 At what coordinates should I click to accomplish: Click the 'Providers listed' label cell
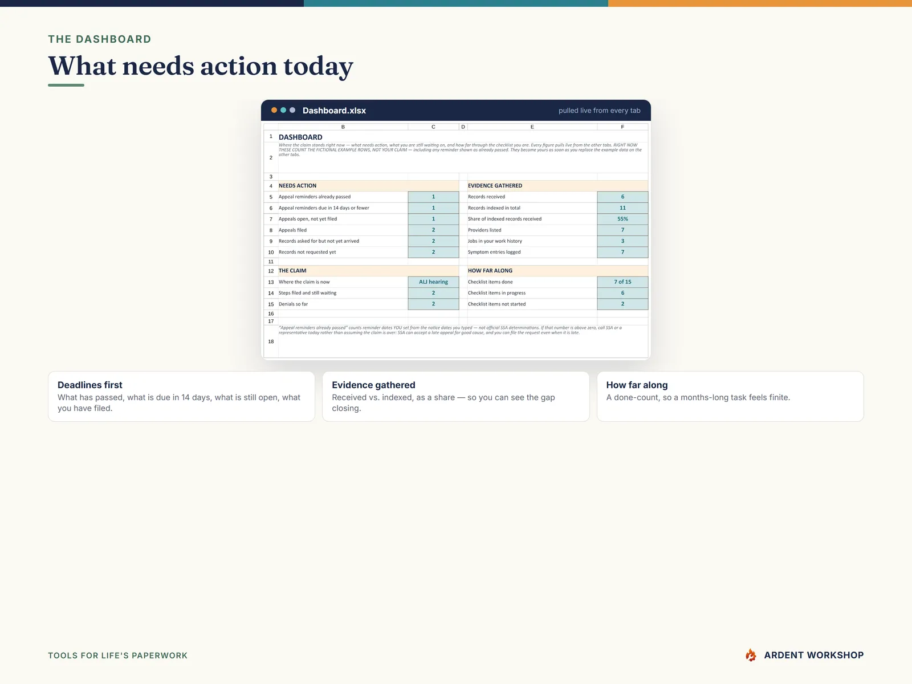(x=532, y=230)
